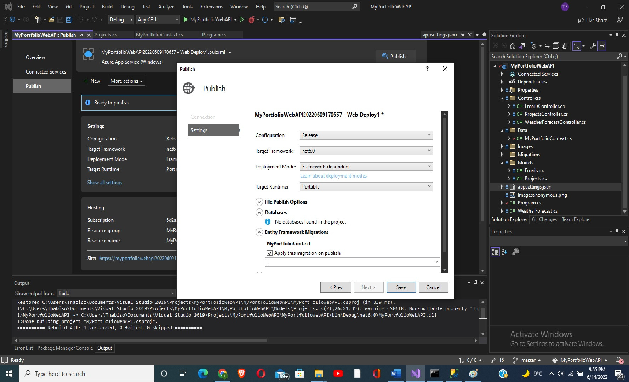The image size is (629, 382).
Task: Toggle Auto Hide pin on Output panel
Action: click(x=476, y=283)
